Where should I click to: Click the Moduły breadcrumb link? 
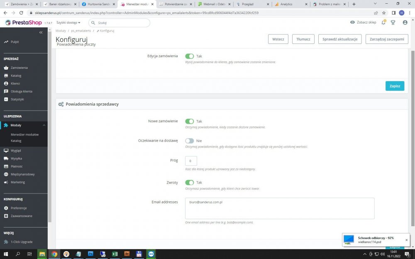tap(61, 31)
